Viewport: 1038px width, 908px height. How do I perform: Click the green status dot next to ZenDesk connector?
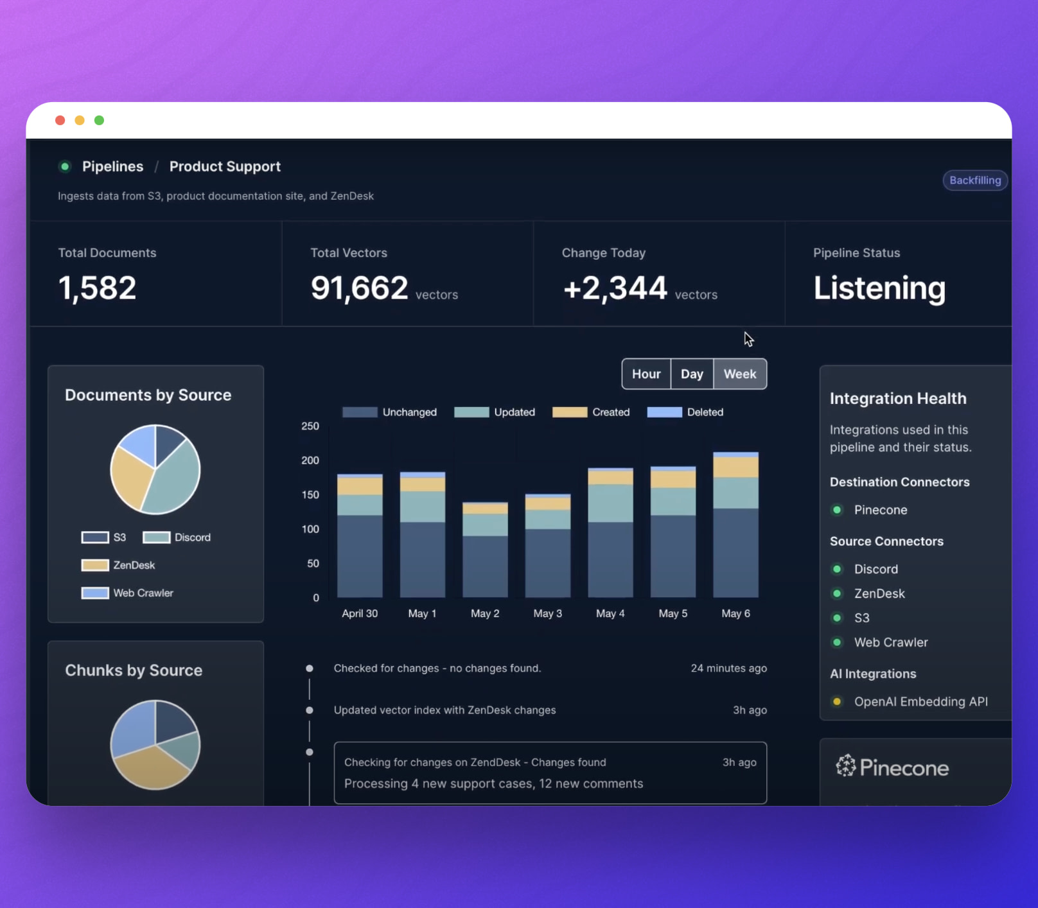coord(837,593)
